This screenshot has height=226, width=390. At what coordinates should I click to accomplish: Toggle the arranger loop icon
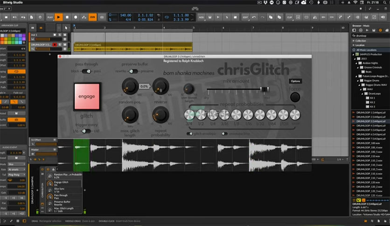(167, 17)
